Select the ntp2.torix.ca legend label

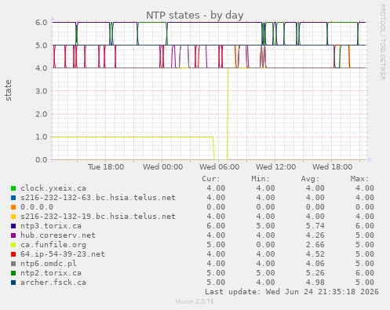tap(51, 273)
